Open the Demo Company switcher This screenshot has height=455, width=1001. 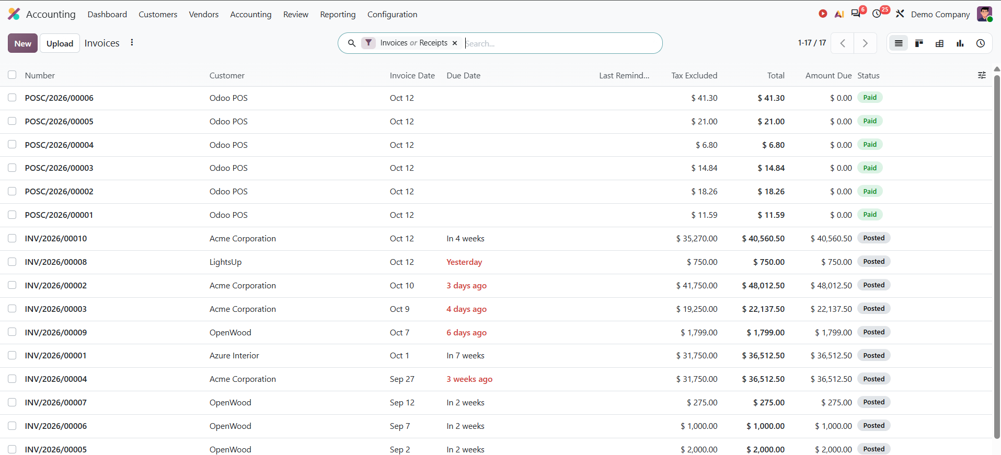[x=940, y=14]
